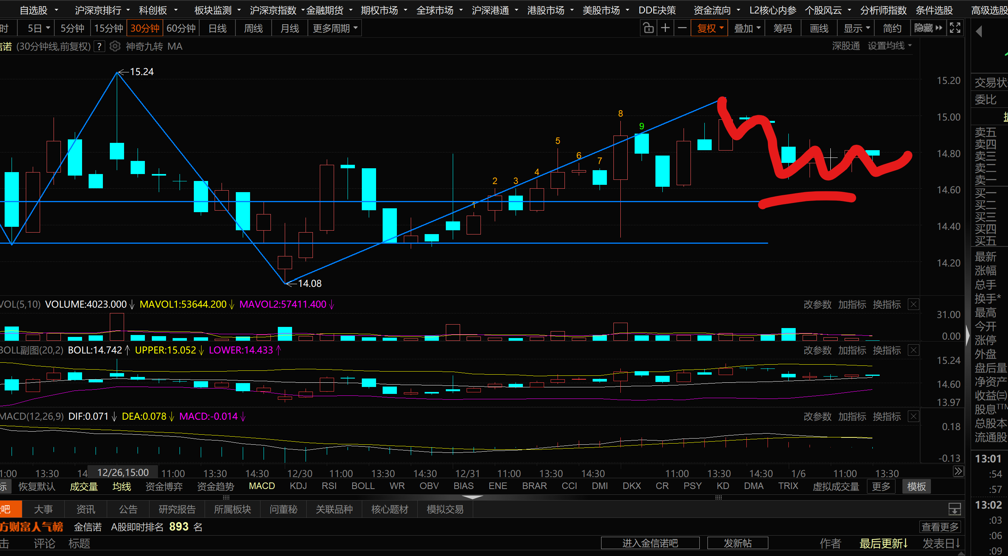1008x556 pixels.
Task: Zoom in chart with plus icon
Action: (x=665, y=28)
